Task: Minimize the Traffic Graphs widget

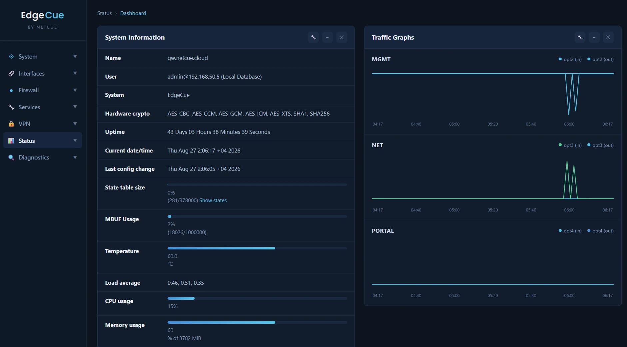Action: click(594, 37)
